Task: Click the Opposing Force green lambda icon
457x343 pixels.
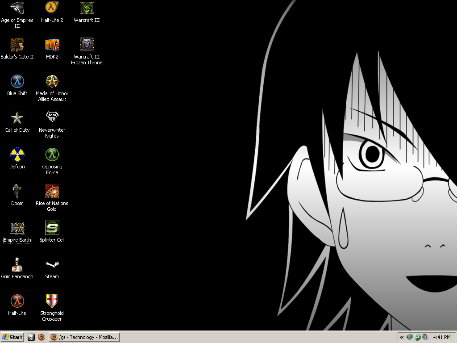Action: [52, 155]
